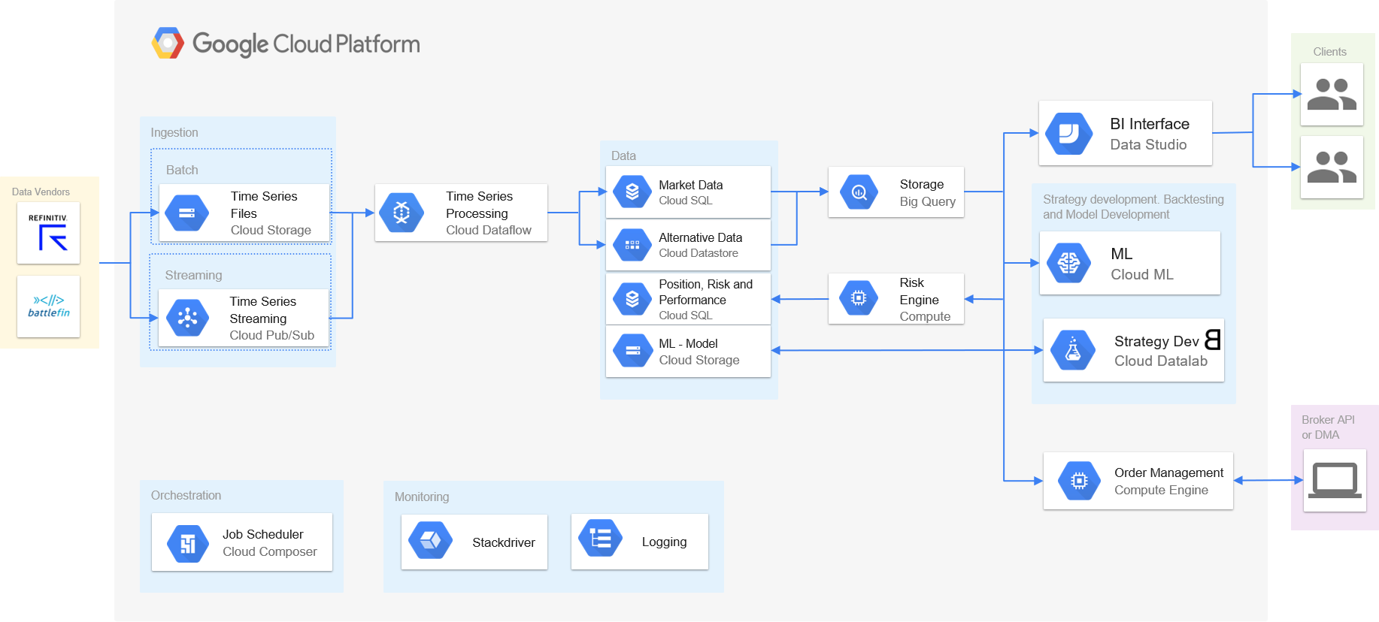Viewport: 1379px width, 622px height.
Task: Select the Big Query icon in Storage box
Action: pyautogui.click(x=859, y=192)
